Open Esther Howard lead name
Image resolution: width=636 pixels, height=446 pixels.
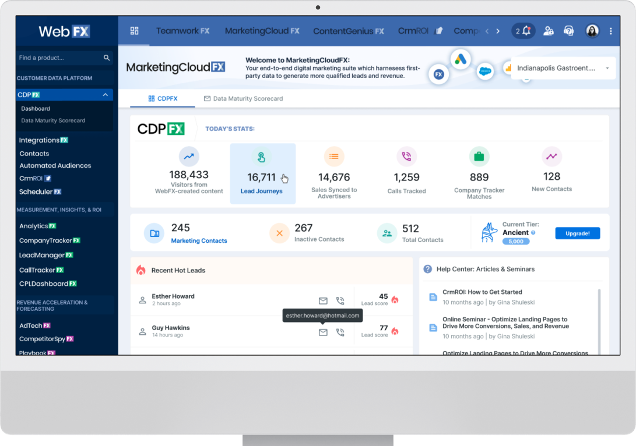click(x=173, y=296)
